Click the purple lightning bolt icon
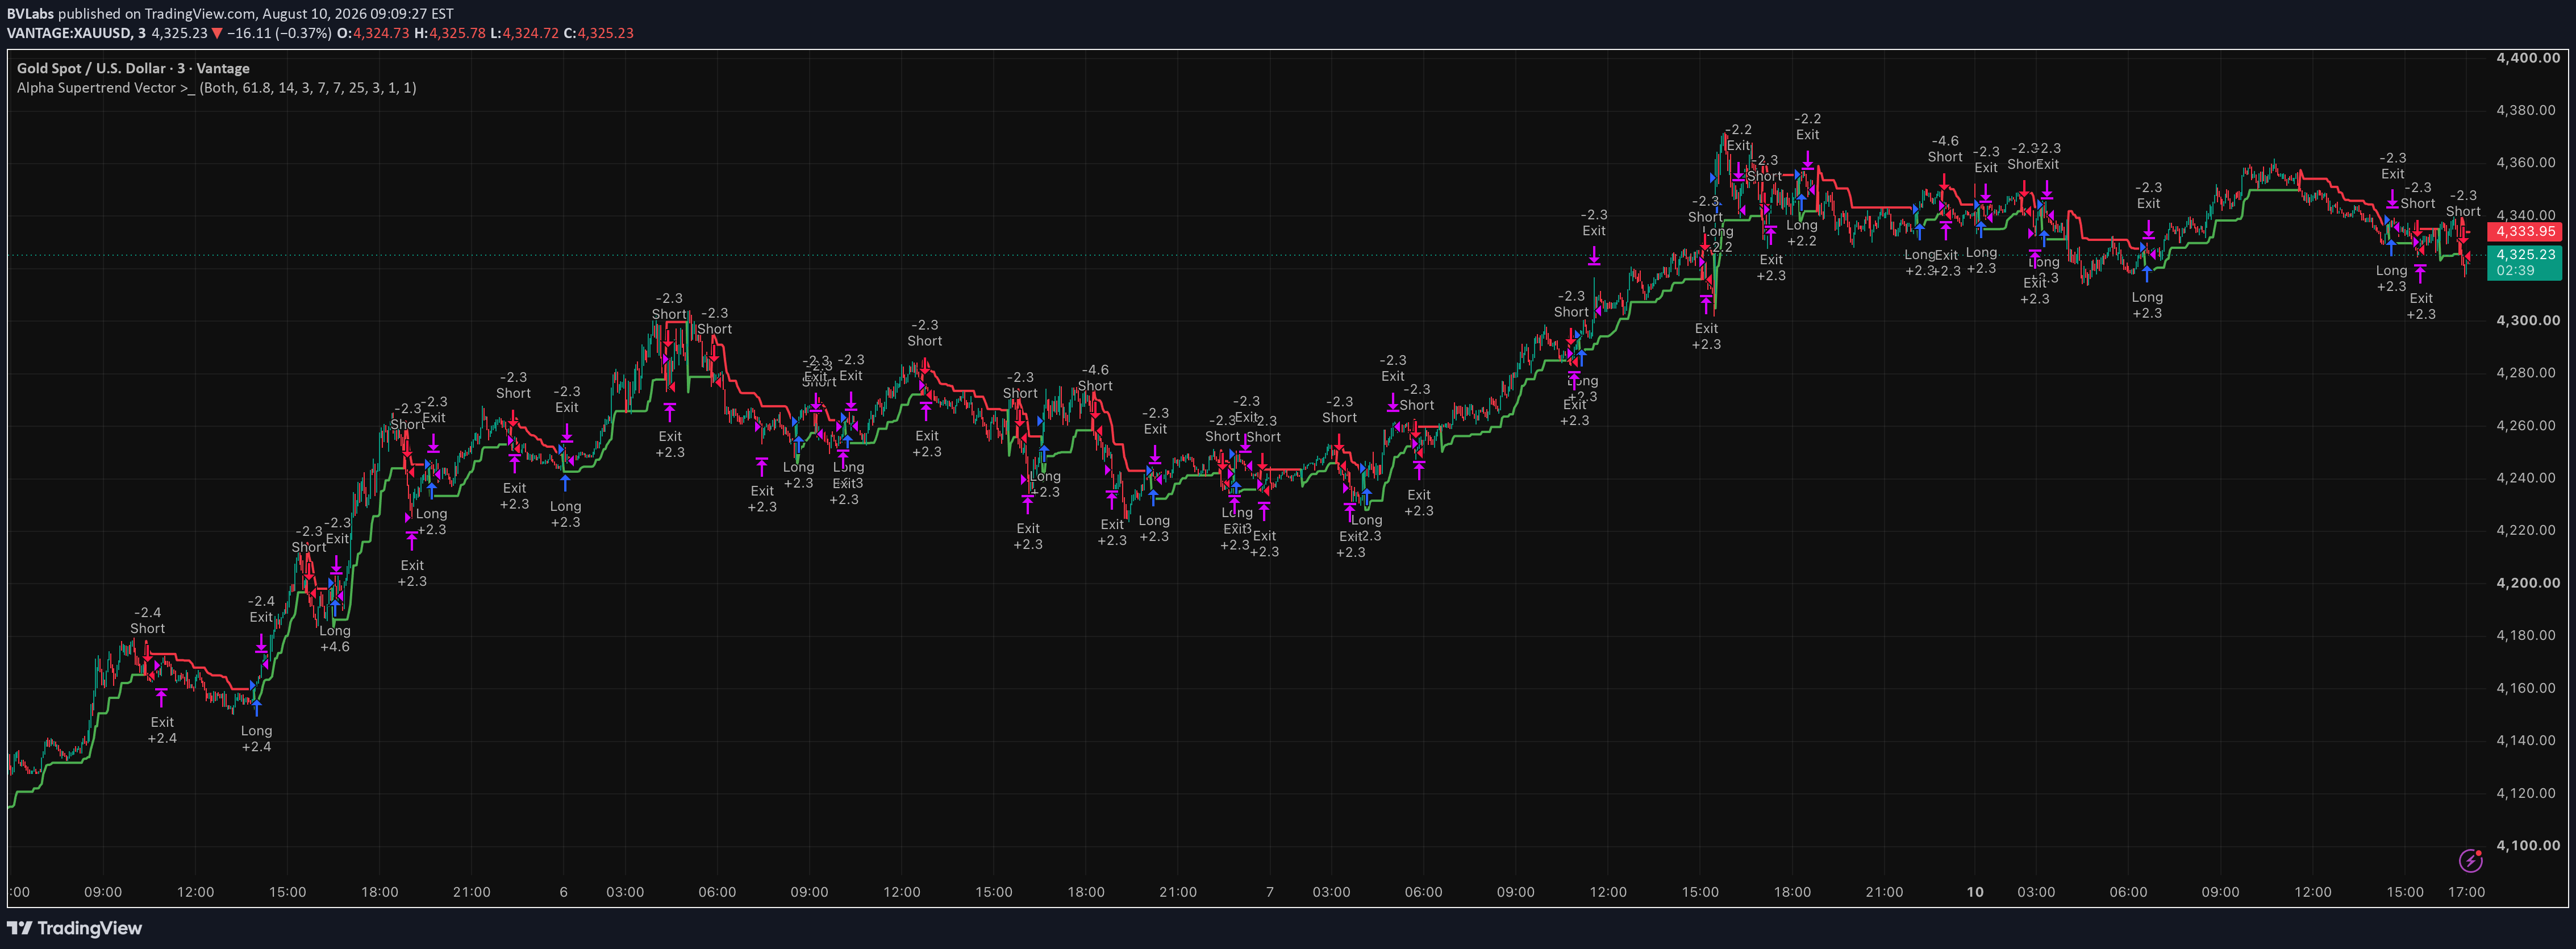This screenshot has width=2576, height=949. [x=2470, y=860]
